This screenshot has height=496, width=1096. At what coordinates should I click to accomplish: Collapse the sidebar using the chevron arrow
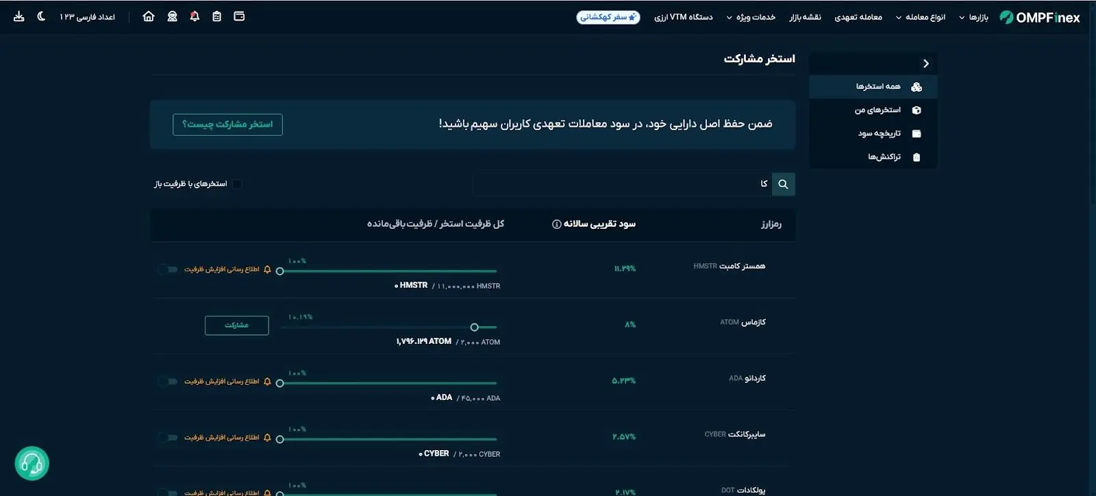(x=925, y=64)
